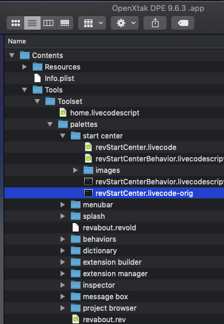Switch to icon view in Finder toolbar
Screen dimensions: 224x324
click(16, 23)
